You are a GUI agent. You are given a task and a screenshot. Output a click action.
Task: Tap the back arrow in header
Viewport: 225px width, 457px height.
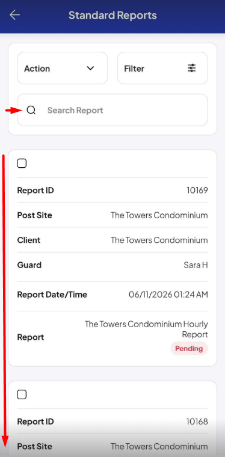tap(14, 15)
